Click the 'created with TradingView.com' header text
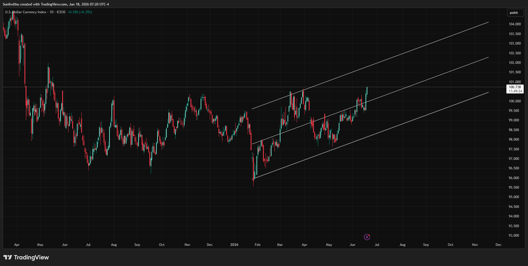Screen dimensions: 528x266 click(x=44, y=4)
